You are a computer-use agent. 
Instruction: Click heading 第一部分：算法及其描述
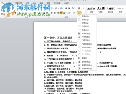coord(58,38)
